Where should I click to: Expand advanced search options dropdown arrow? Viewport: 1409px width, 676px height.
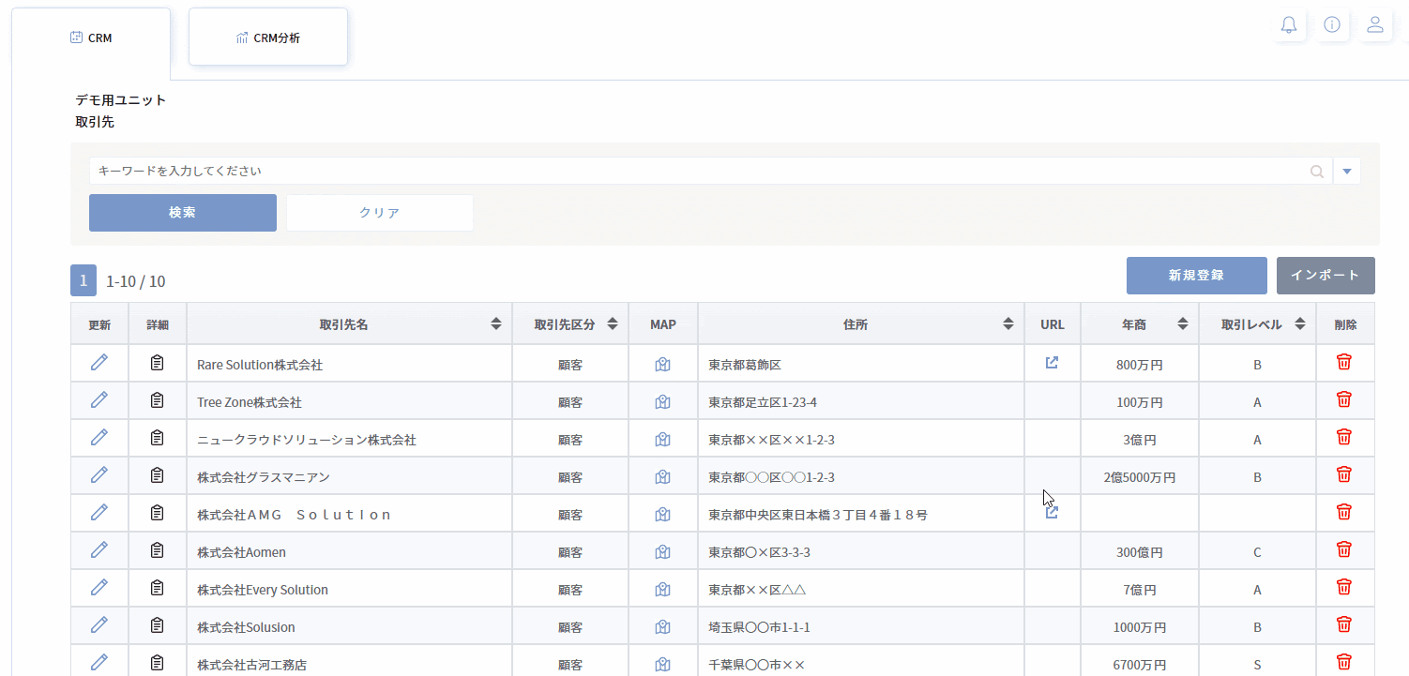point(1347,172)
